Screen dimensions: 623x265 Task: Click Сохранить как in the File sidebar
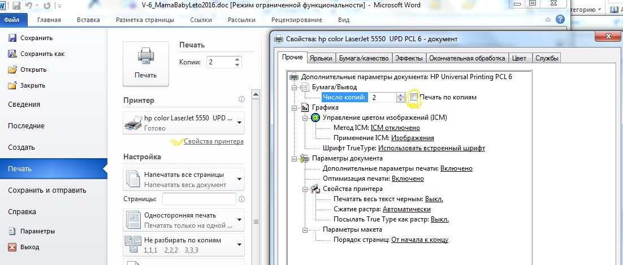pos(42,54)
